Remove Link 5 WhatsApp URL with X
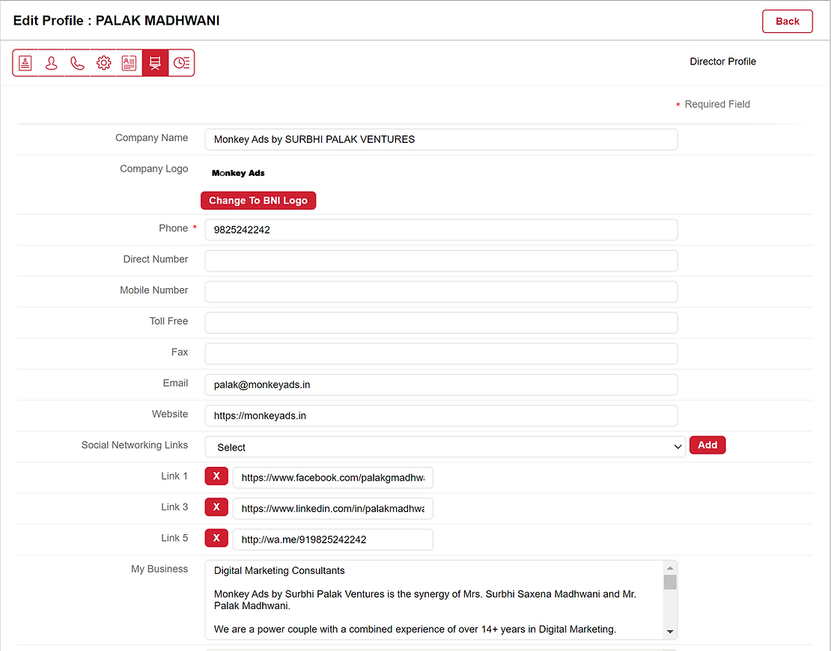 click(x=216, y=539)
